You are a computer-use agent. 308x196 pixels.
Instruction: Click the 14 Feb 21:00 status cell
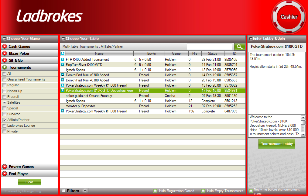coord(211,65)
